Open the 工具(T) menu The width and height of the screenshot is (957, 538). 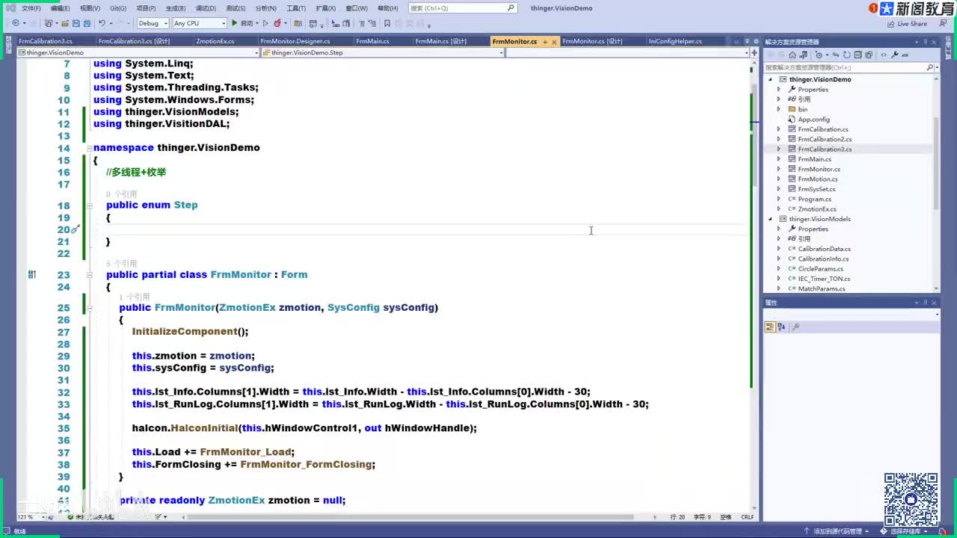click(x=296, y=8)
